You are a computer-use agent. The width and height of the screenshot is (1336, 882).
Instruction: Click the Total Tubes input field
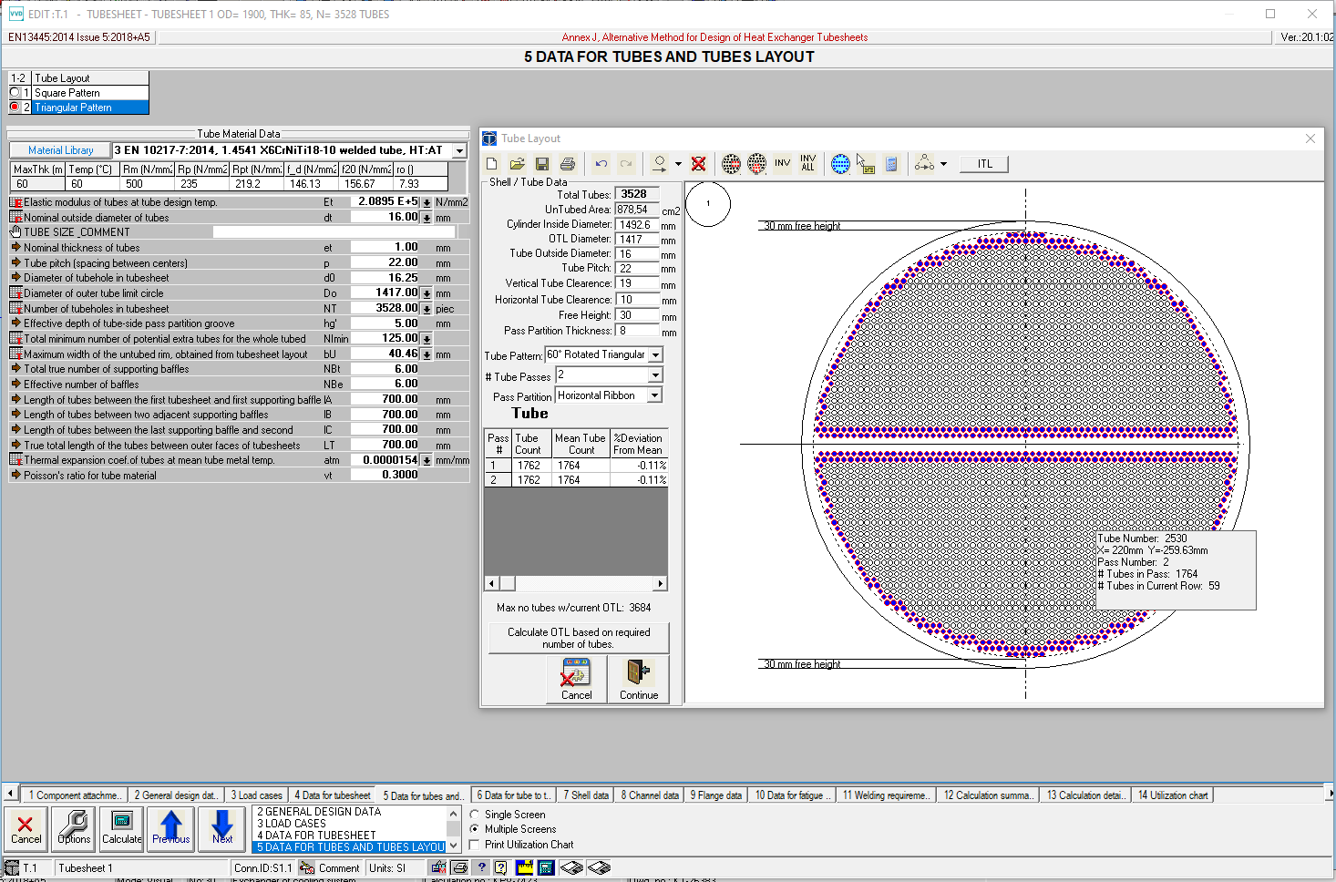tap(637, 194)
